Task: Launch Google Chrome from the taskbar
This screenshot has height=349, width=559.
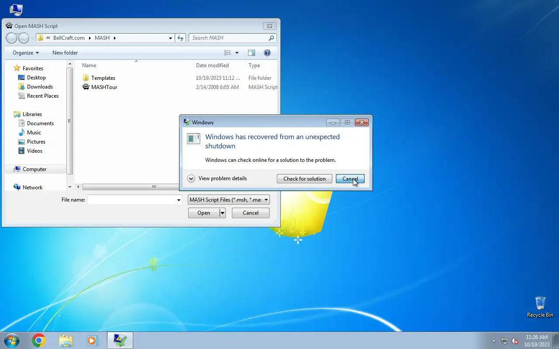Action: click(38, 340)
